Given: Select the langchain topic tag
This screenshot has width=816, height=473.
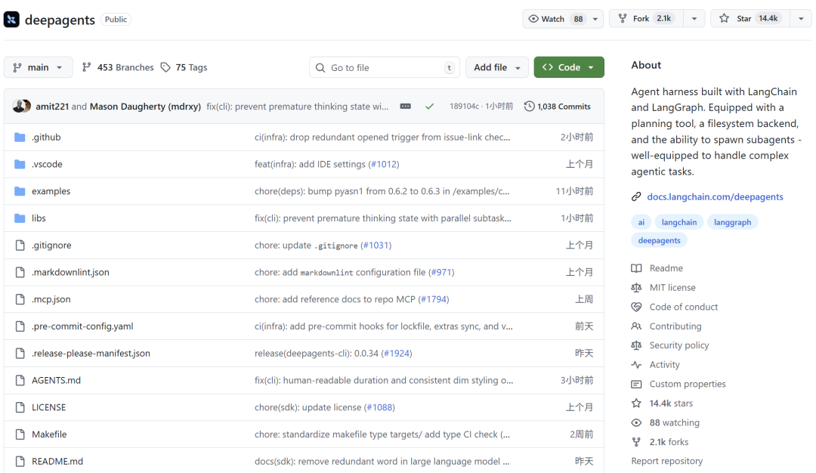Looking at the screenshot, I should point(678,222).
